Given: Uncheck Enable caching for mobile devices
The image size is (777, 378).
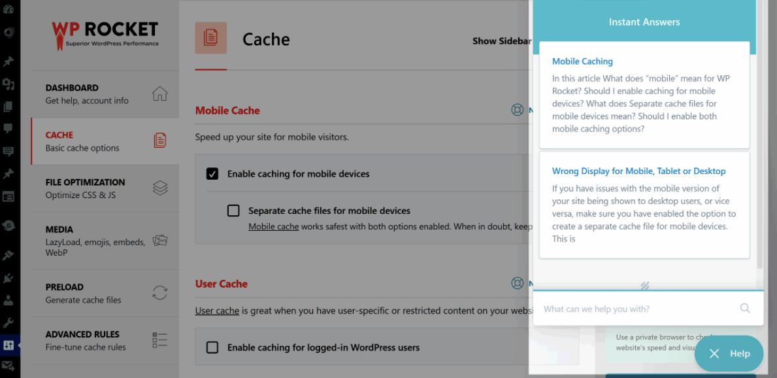Looking at the screenshot, I should (212, 173).
